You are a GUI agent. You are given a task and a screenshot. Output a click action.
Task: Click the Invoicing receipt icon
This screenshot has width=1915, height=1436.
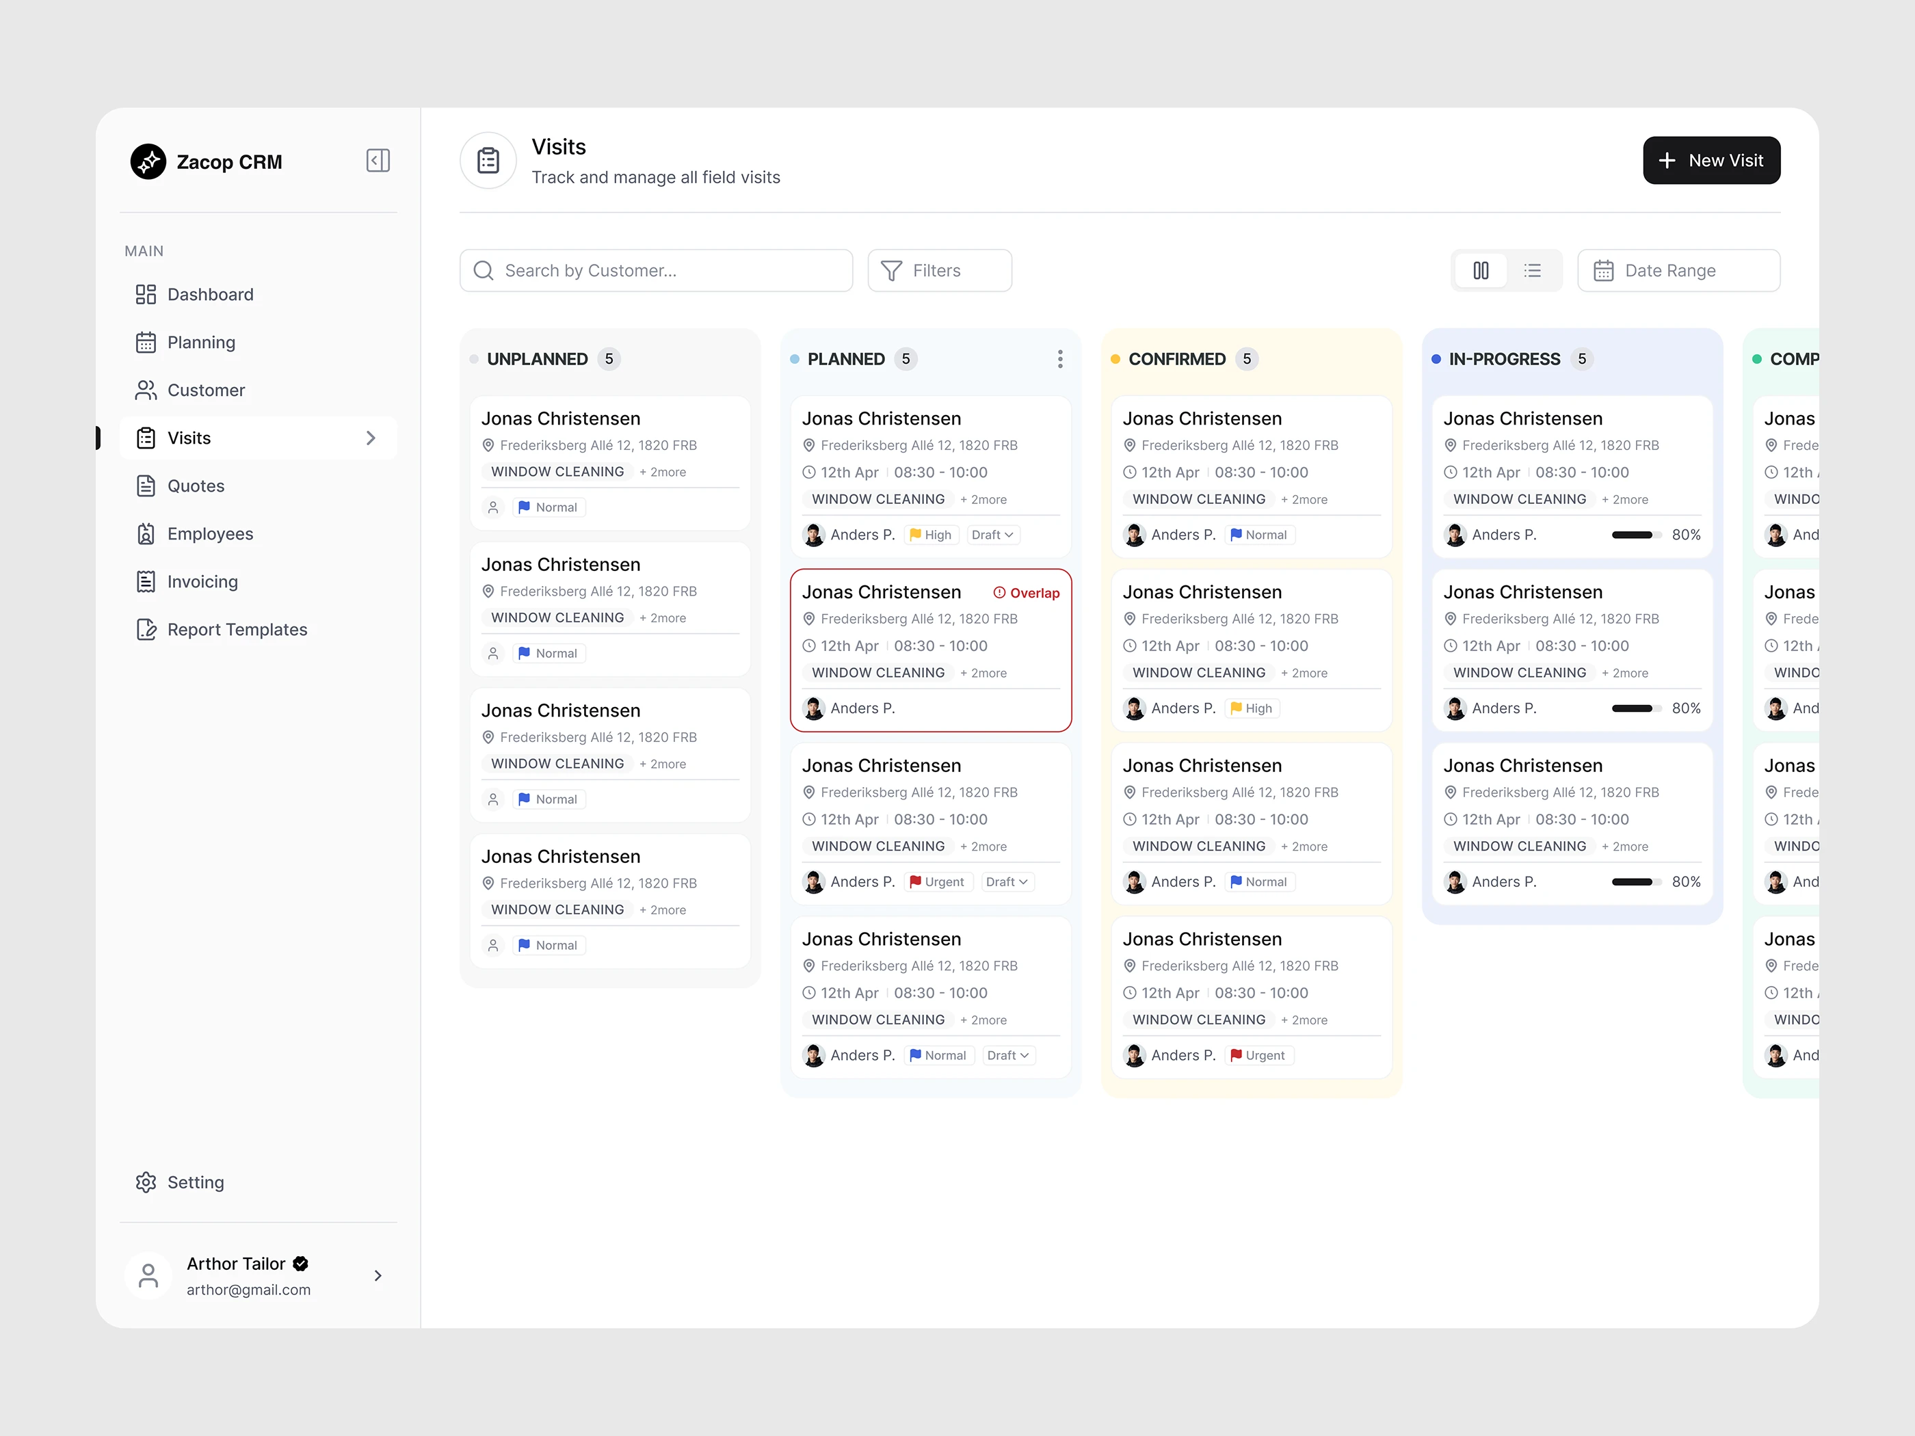(146, 582)
